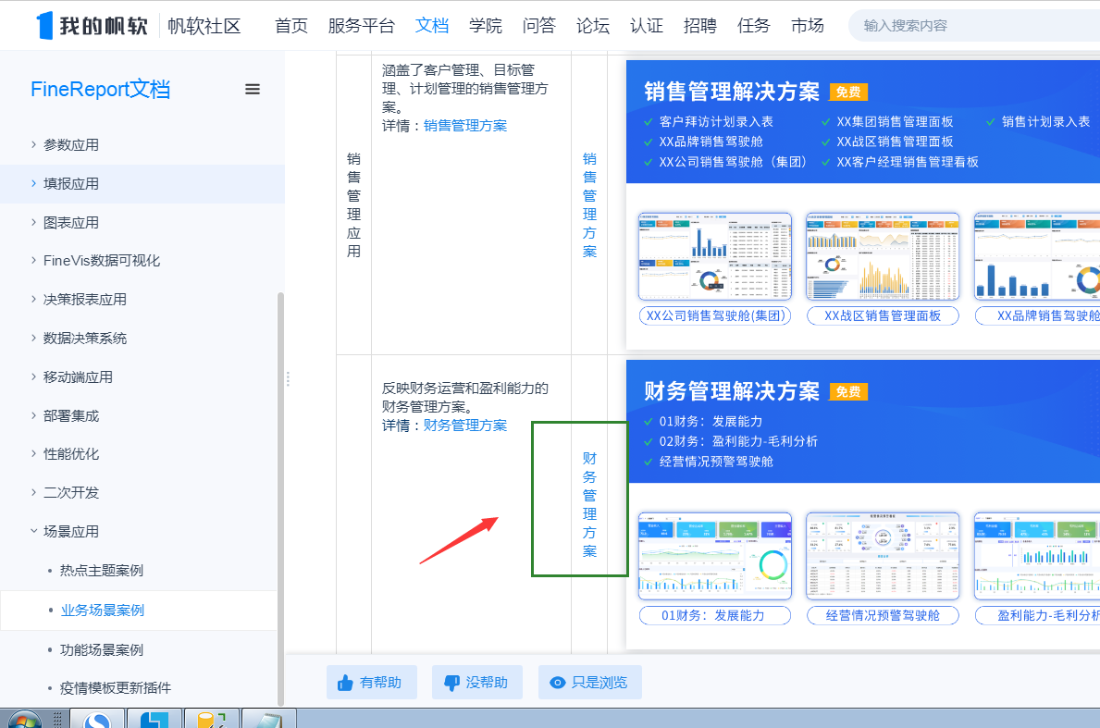Open the 问答 nav item
The height and width of the screenshot is (728, 1100).
pyautogui.click(x=538, y=26)
